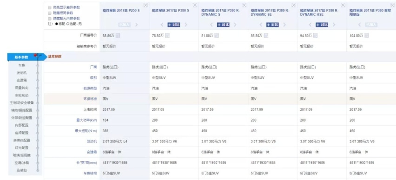
Task: Click the 车身结构 parameter label
Action: (90, 173)
